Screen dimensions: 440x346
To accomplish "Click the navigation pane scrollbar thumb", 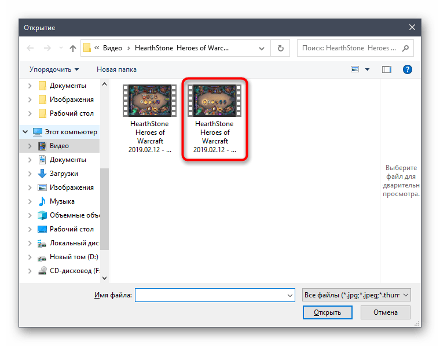I will [104, 209].
